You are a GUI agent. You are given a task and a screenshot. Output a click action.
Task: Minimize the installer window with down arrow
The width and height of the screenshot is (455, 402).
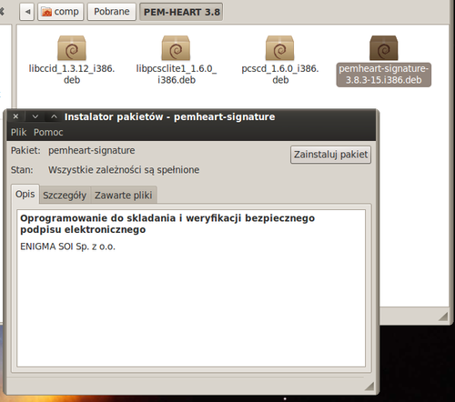(x=35, y=116)
